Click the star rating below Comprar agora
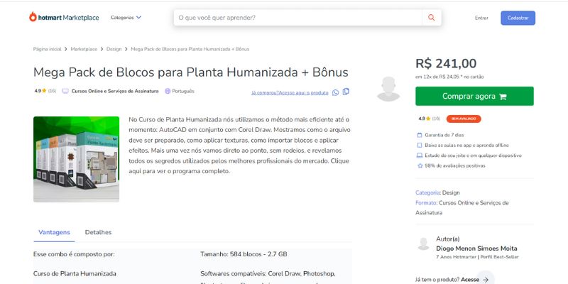 pos(430,119)
